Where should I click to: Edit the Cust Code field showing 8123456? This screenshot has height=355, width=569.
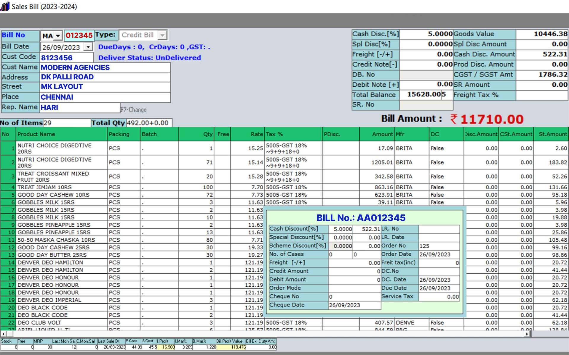coord(67,57)
